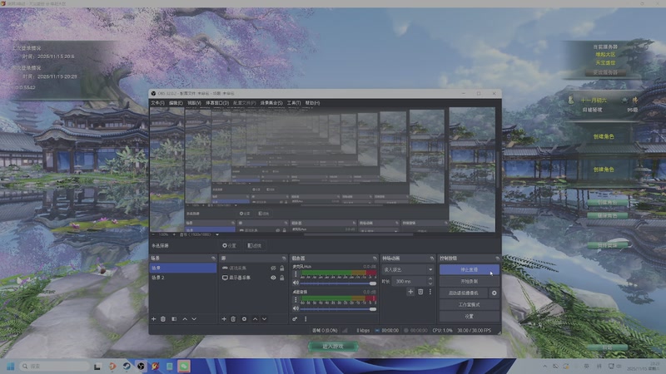Select the second scene in Scenes list
Screen dimensions: 666x374
click(x=183, y=278)
